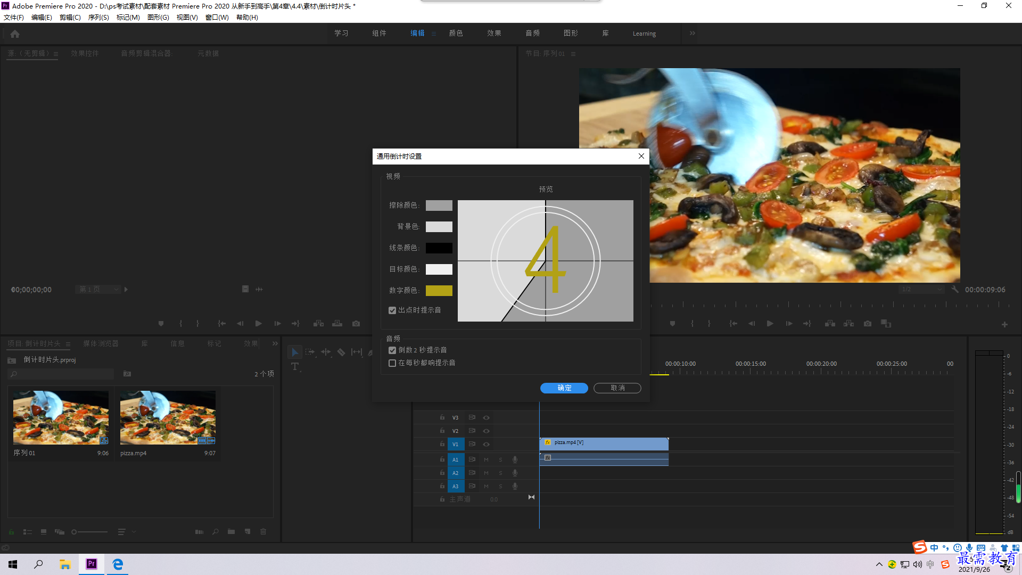Step back one frame in Program monitor
Screen dimensions: 1022x575
tap(752, 324)
